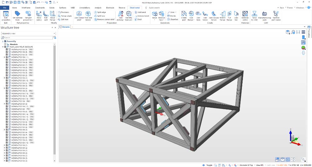Activate the Stretch flange tool

(223, 16)
